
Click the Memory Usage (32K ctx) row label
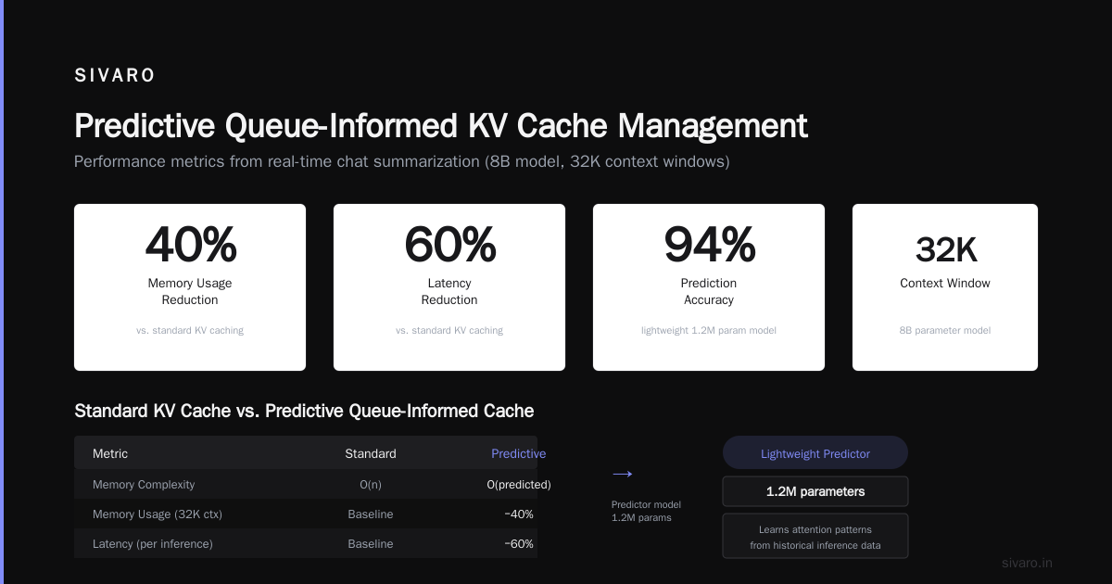pos(158,514)
